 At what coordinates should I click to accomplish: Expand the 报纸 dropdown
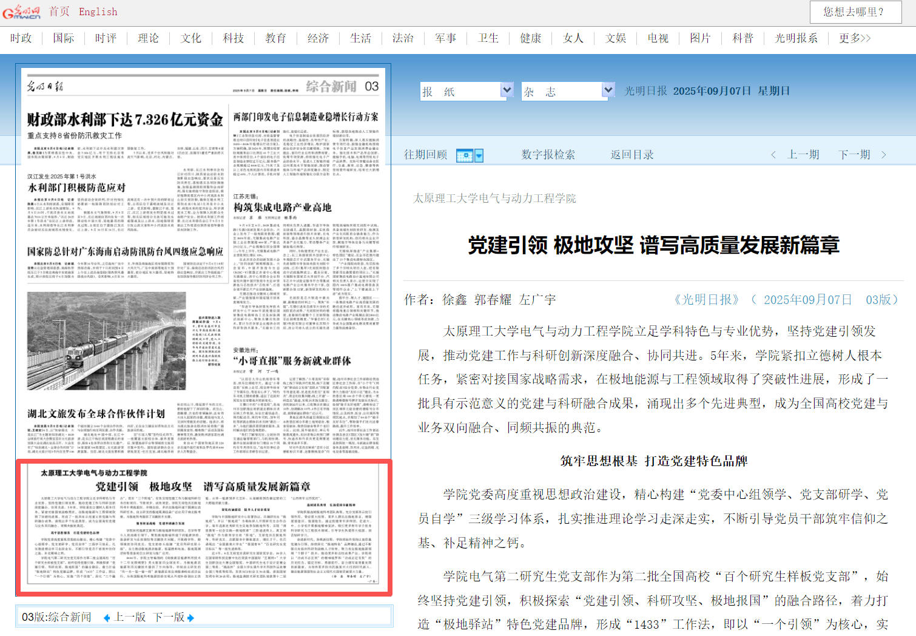pyautogui.click(x=507, y=90)
